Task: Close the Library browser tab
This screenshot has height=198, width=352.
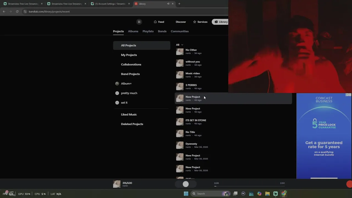Action: [173, 4]
